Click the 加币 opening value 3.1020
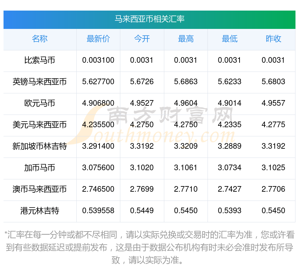Screen dimensions: 299x271 pos(142,168)
